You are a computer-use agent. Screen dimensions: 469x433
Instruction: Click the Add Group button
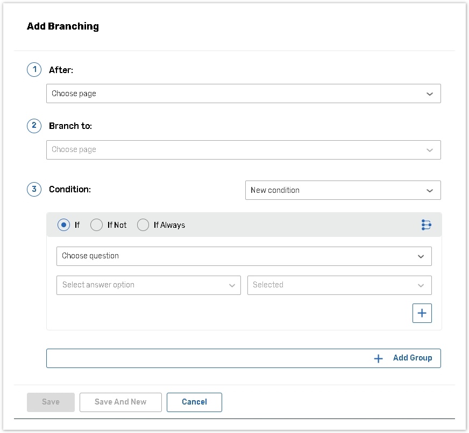(412, 358)
